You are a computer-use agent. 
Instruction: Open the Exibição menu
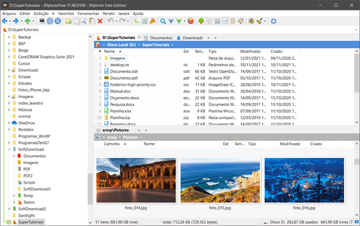click(x=41, y=13)
